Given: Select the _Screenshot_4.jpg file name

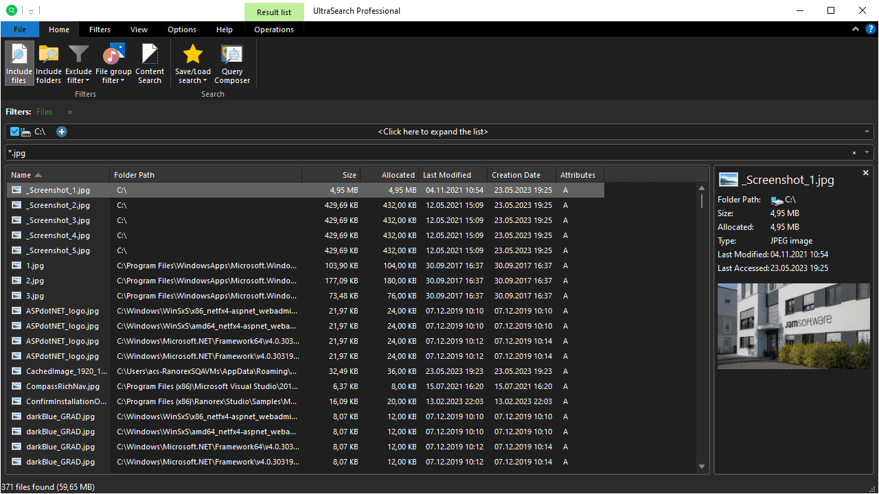Looking at the screenshot, I should (58, 235).
